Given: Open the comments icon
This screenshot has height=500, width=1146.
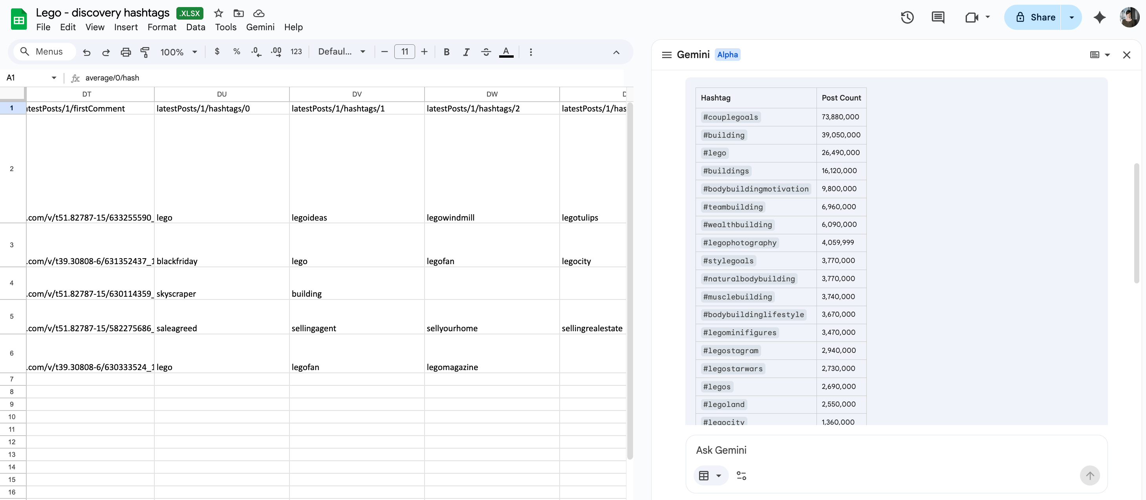Looking at the screenshot, I should click(x=938, y=17).
